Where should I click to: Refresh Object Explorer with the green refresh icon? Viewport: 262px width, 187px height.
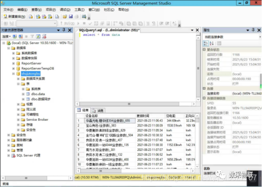[x=38, y=36]
